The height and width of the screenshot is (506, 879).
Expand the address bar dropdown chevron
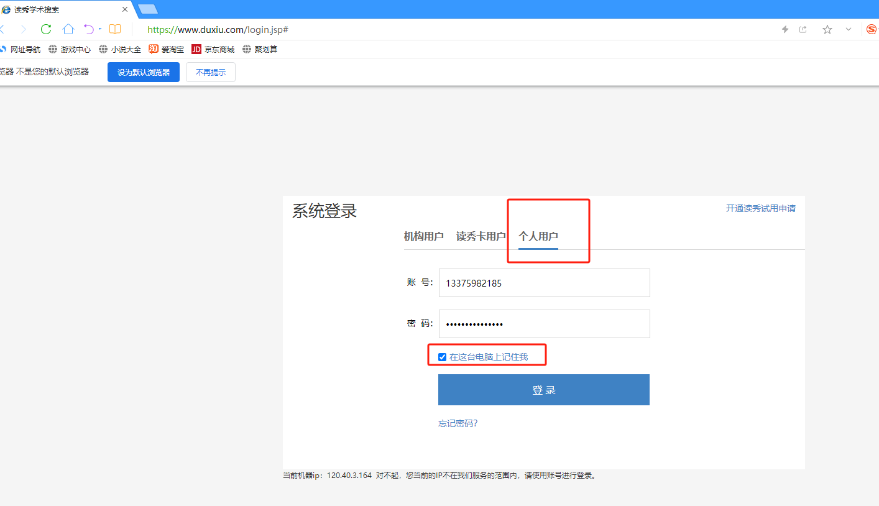[x=849, y=29]
